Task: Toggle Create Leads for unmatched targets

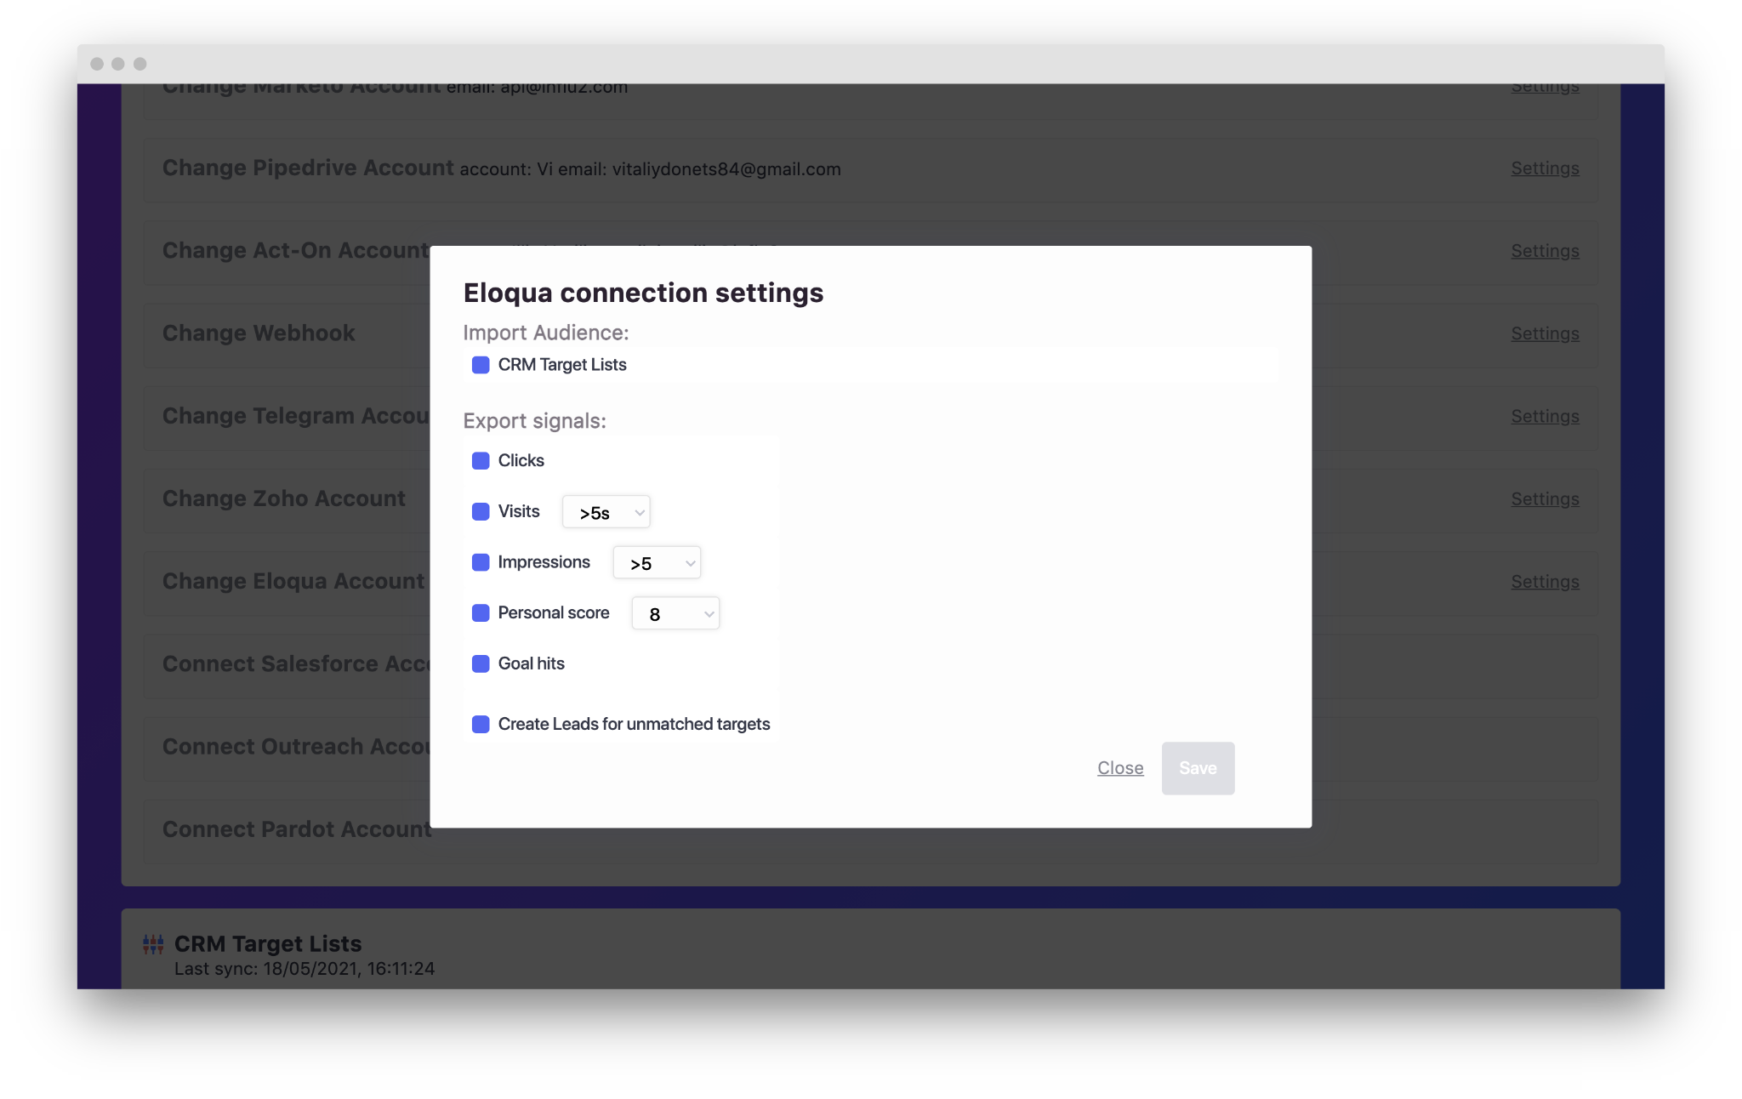Action: 481,725
